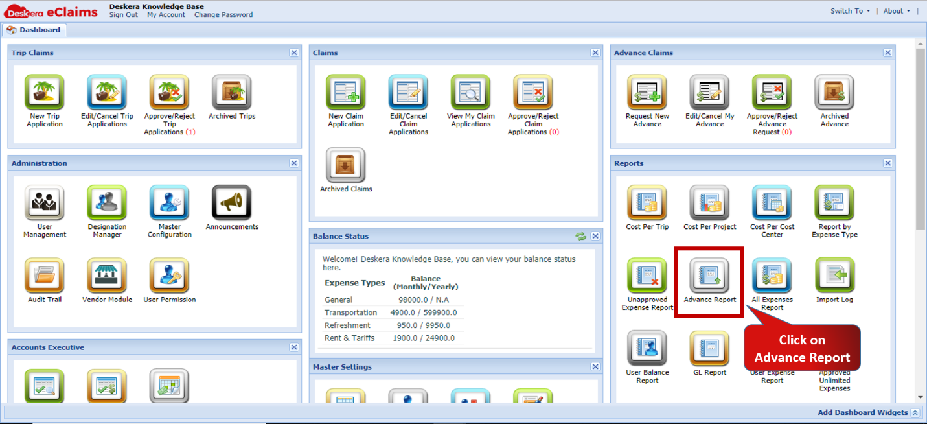Open Archived Trips
The height and width of the screenshot is (424, 927).
coord(231,93)
